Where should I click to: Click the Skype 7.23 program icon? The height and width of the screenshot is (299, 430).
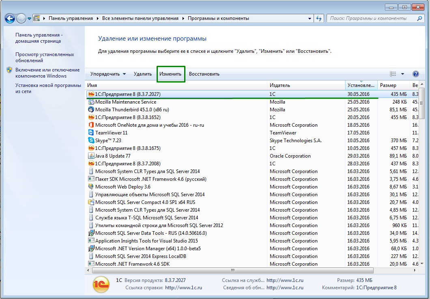coord(91,141)
